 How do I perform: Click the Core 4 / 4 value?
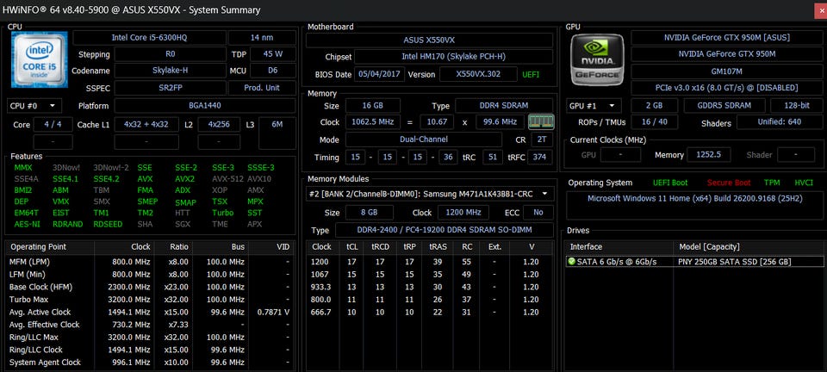(53, 125)
